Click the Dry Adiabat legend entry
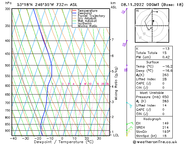186x144 pixels. pyautogui.click(x=87, y=18)
